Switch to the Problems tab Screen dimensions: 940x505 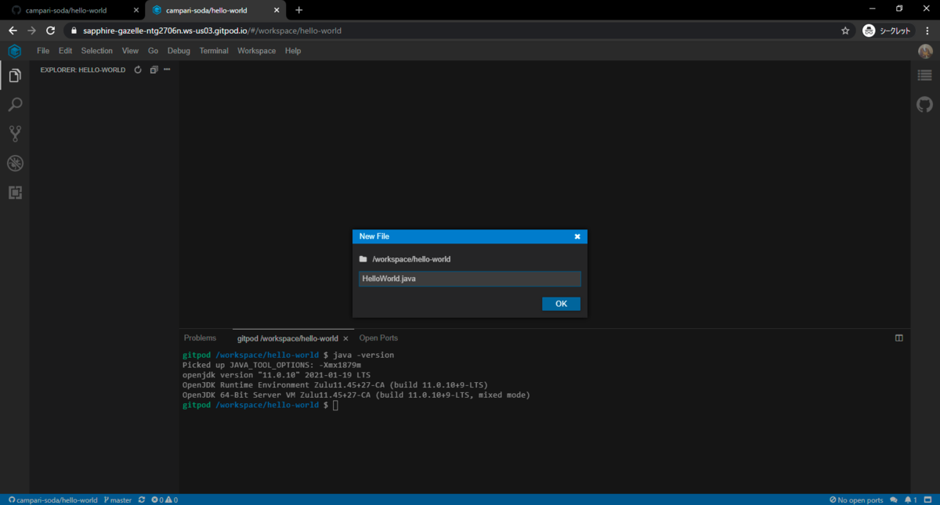click(200, 338)
